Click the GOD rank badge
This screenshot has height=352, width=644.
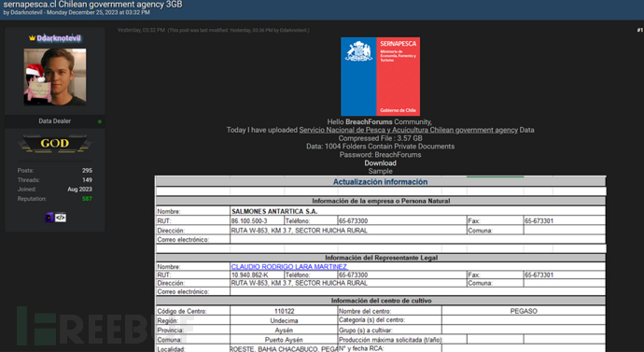[55, 144]
